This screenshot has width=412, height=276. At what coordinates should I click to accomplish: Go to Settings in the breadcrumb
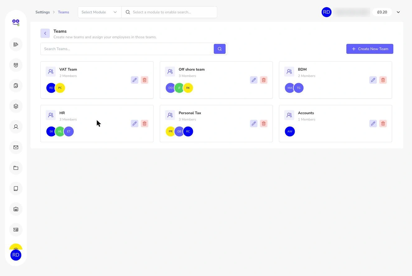pos(43,12)
